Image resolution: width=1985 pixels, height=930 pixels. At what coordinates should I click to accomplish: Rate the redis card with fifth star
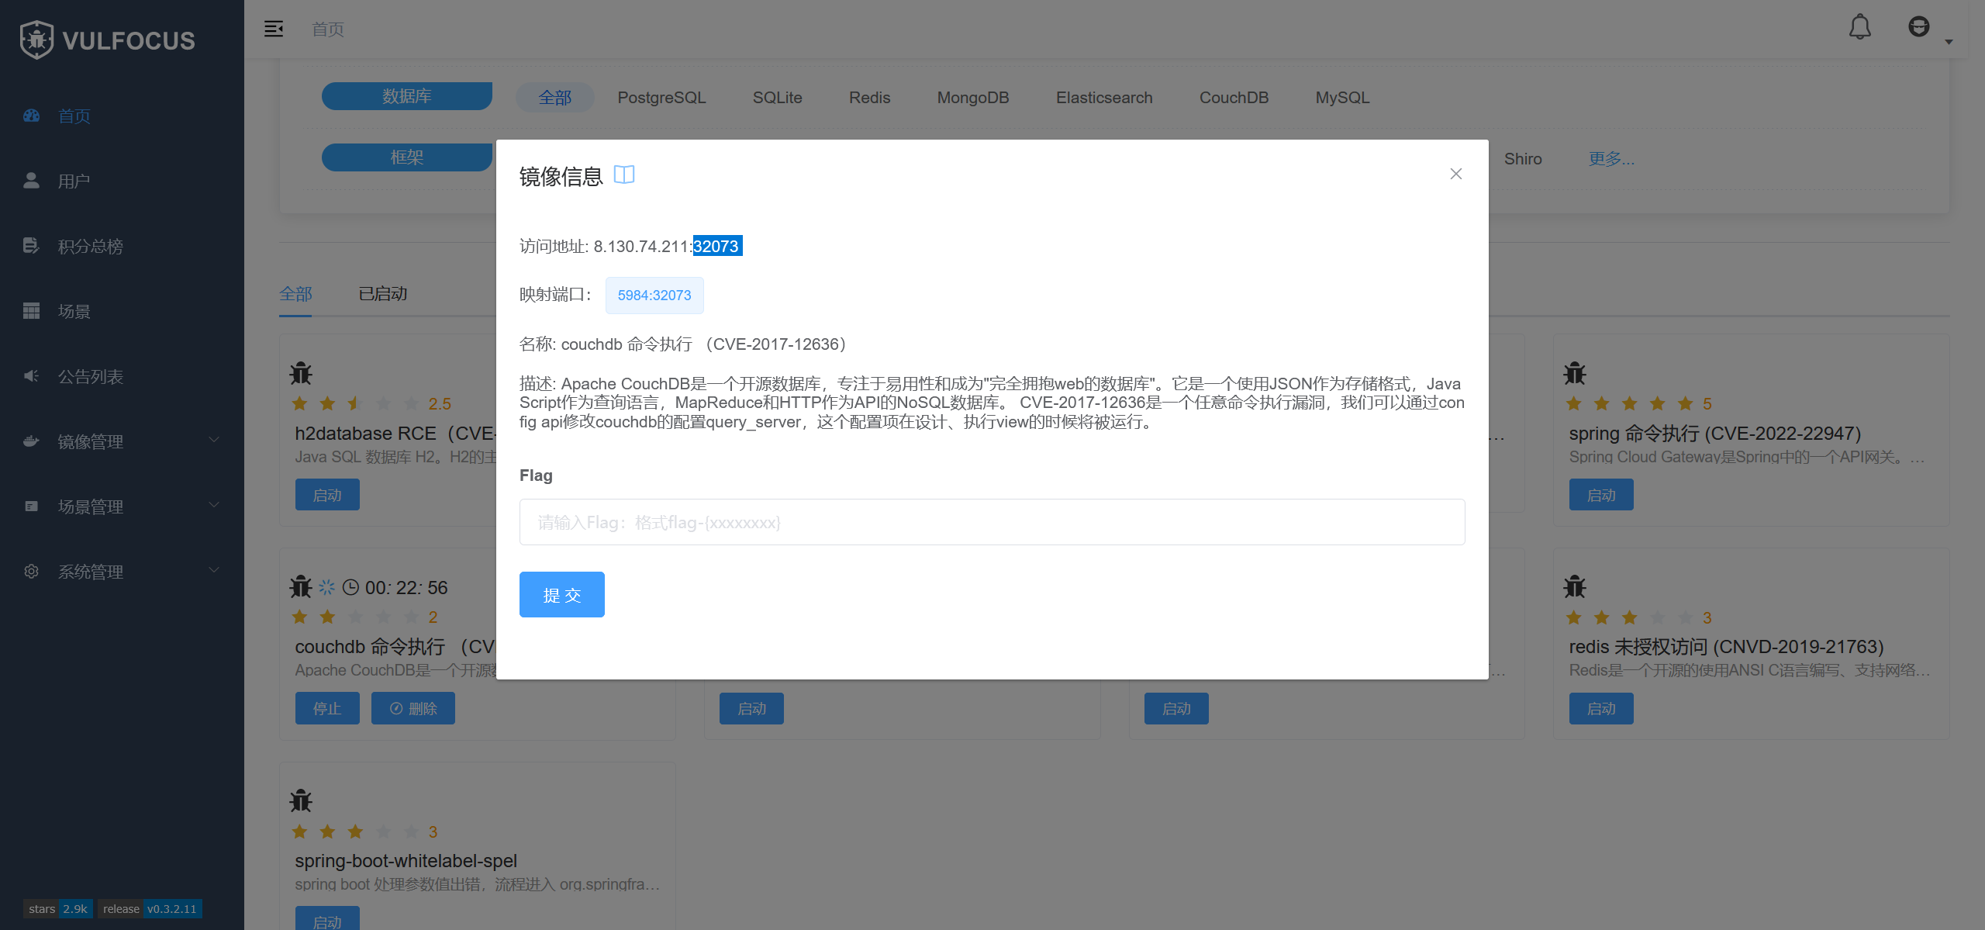1685,617
